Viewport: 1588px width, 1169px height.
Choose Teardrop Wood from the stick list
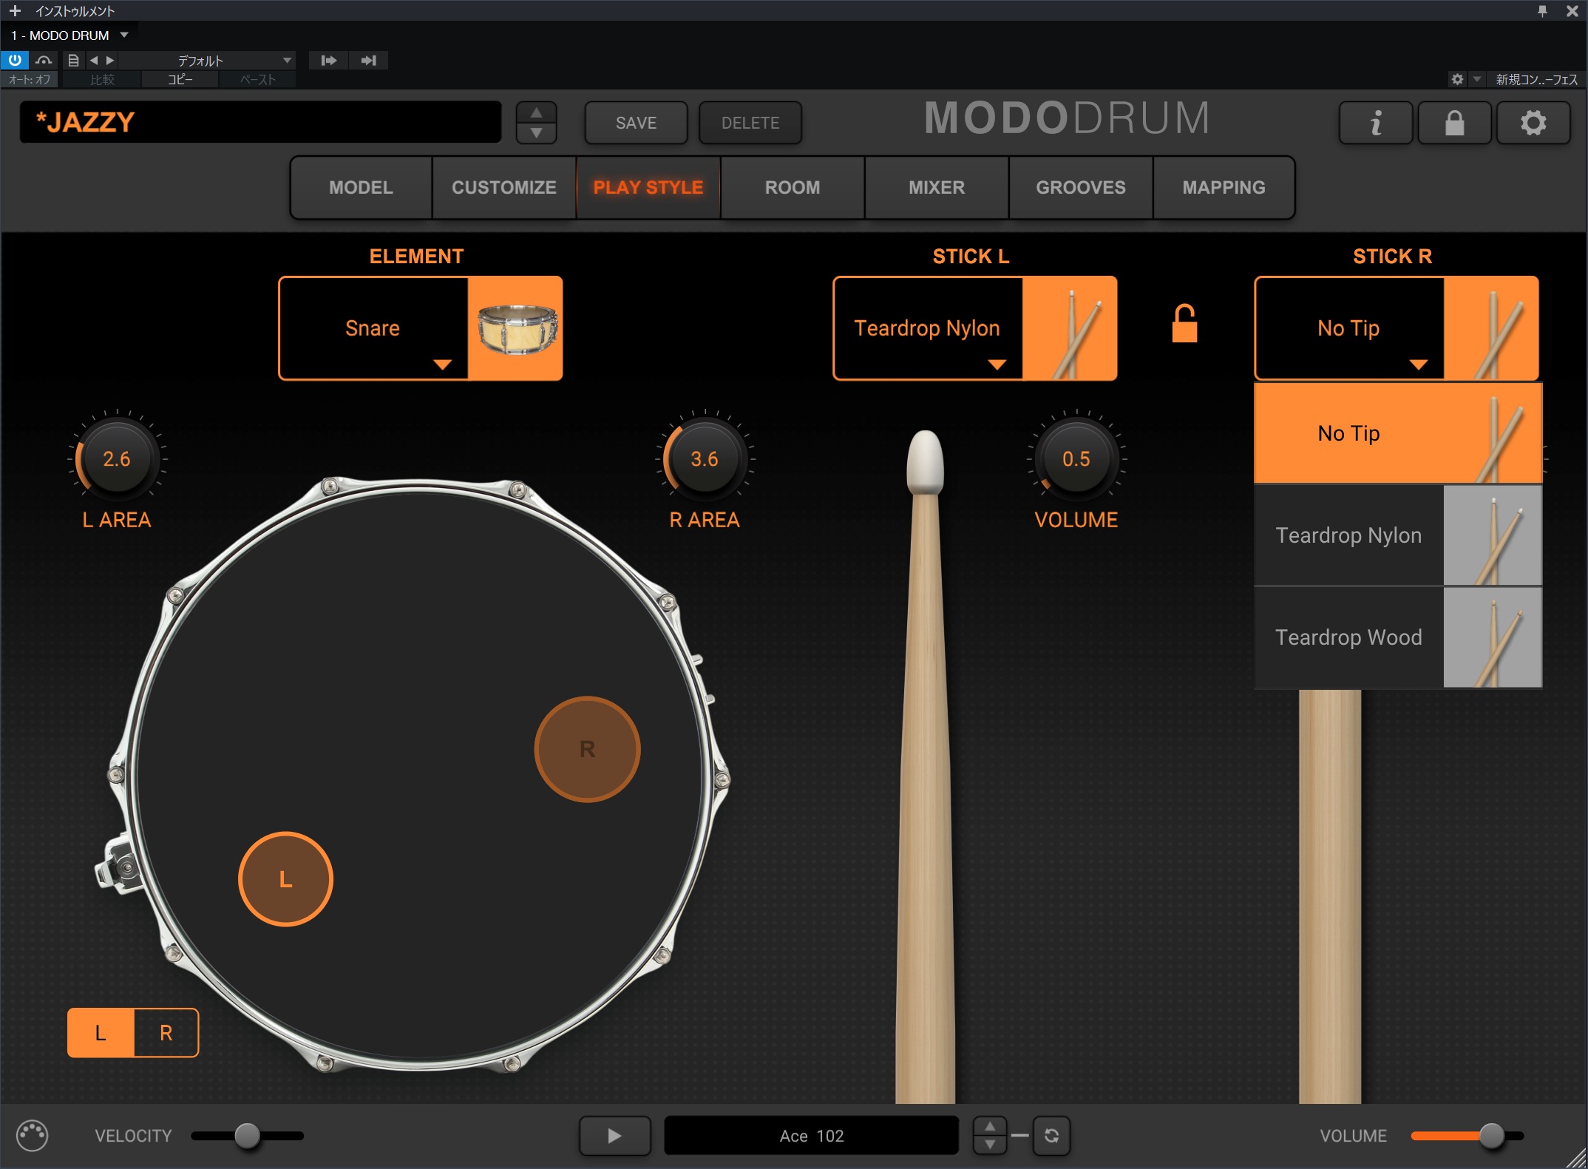click(x=1398, y=637)
